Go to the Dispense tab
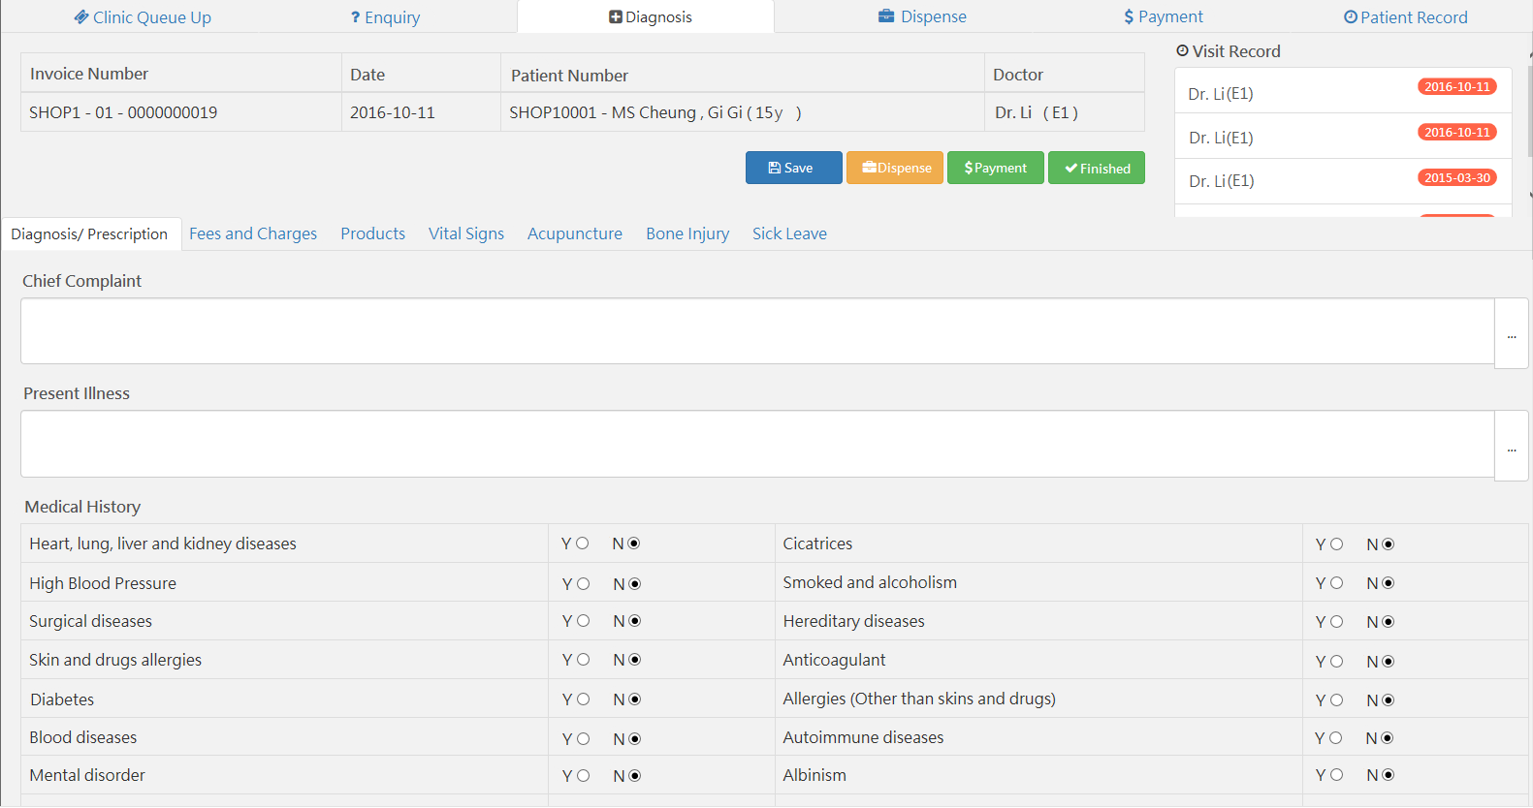 (x=922, y=16)
